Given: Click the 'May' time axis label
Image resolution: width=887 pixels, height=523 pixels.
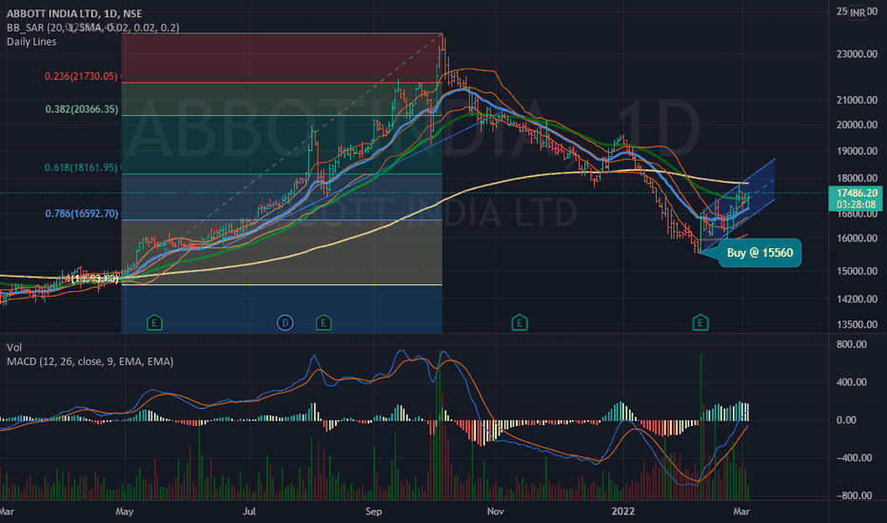Looking at the screenshot, I should click(125, 512).
